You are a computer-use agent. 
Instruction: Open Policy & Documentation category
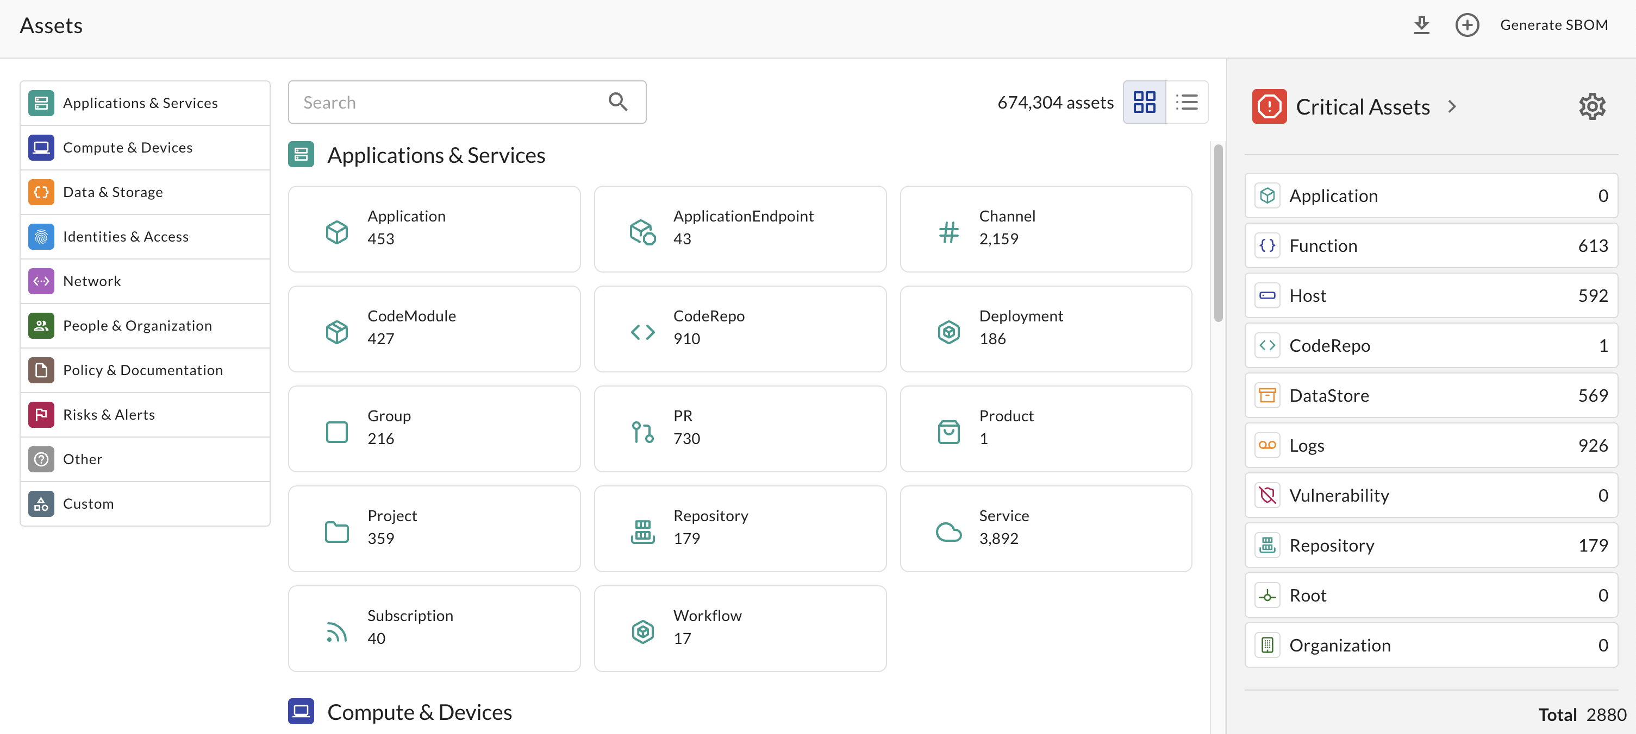coord(145,370)
